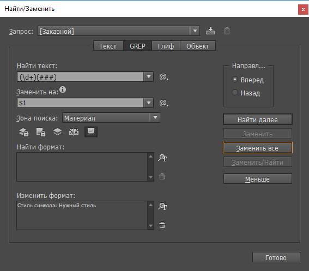Toggle Include Master Pages icon
Screen dimensions: 309x271
pyautogui.click(x=74, y=132)
